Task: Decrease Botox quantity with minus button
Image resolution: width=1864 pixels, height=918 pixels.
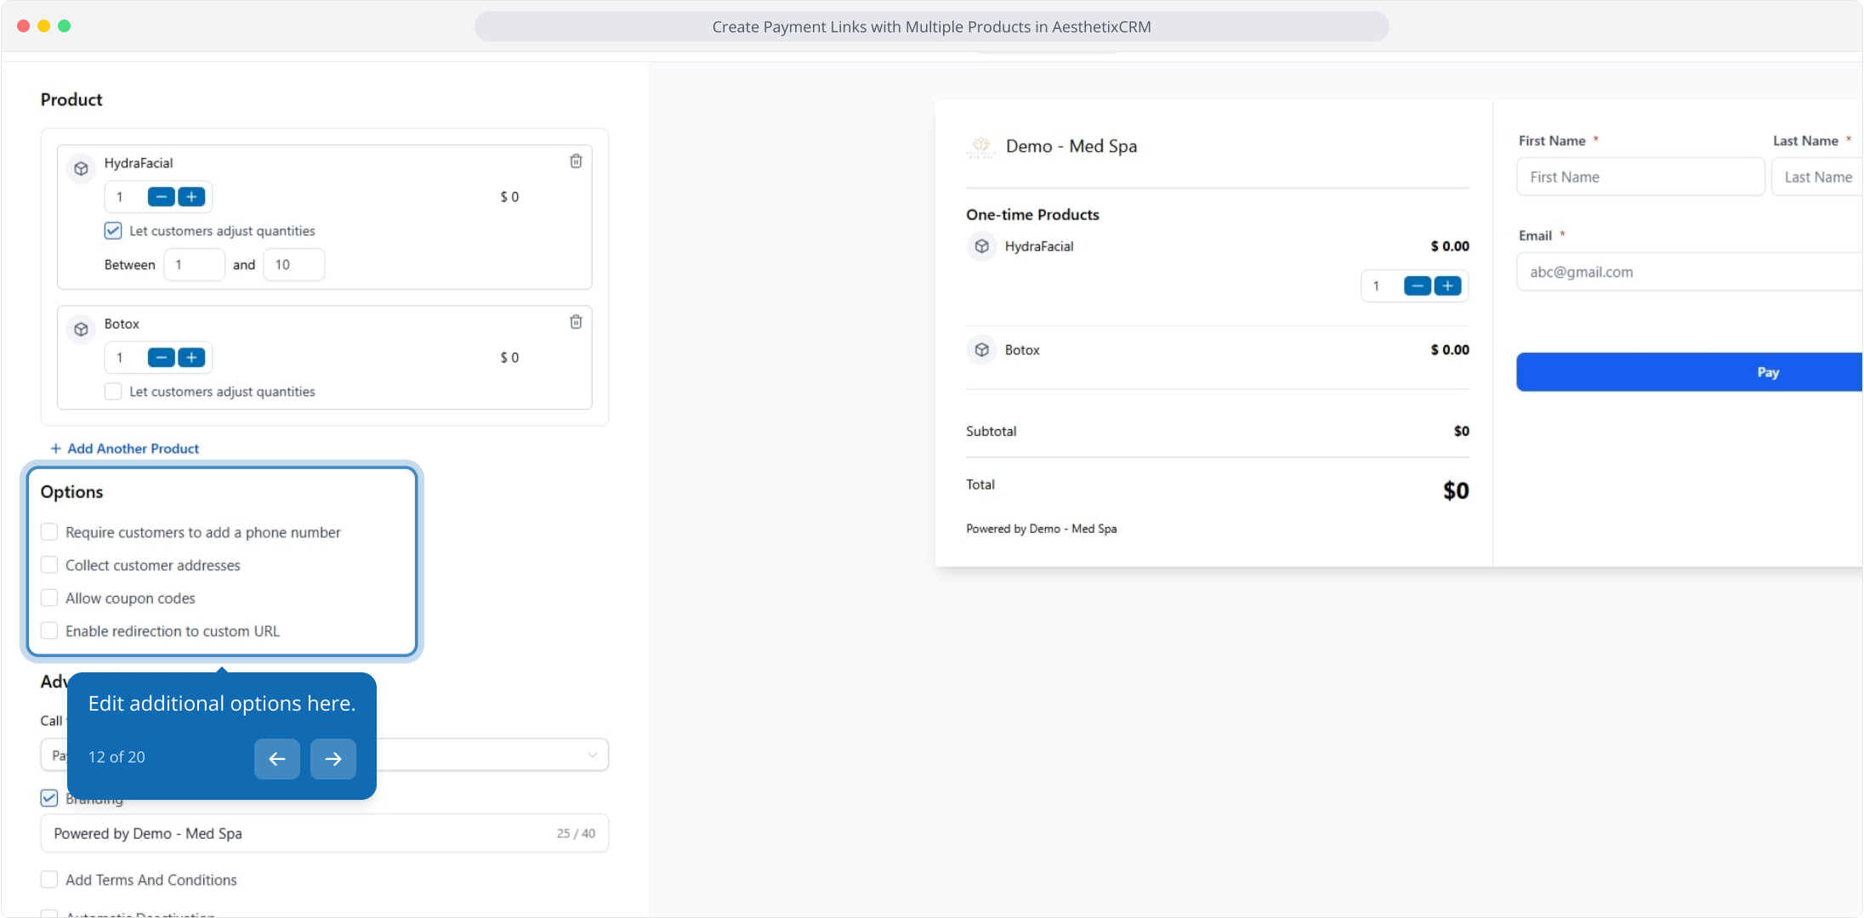Action: point(161,358)
